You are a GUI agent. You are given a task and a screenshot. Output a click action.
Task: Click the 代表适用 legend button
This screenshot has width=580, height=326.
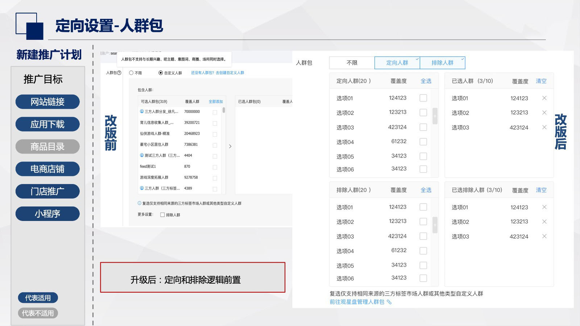(38, 298)
